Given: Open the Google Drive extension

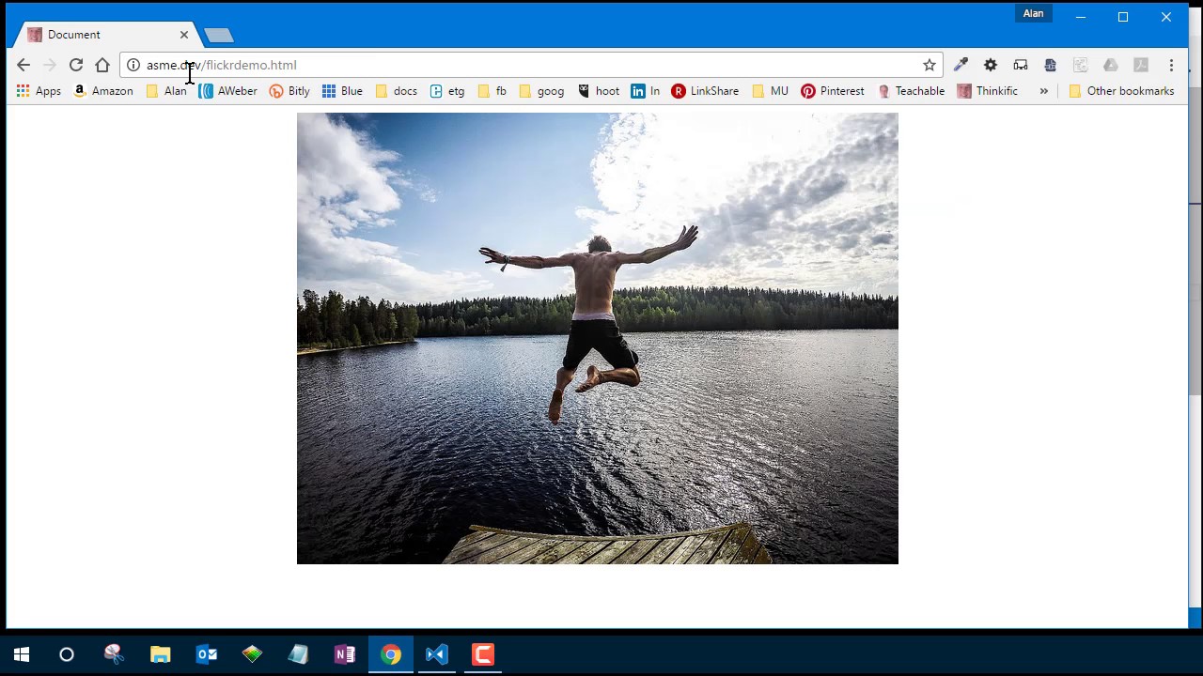Looking at the screenshot, I should pyautogui.click(x=1111, y=65).
